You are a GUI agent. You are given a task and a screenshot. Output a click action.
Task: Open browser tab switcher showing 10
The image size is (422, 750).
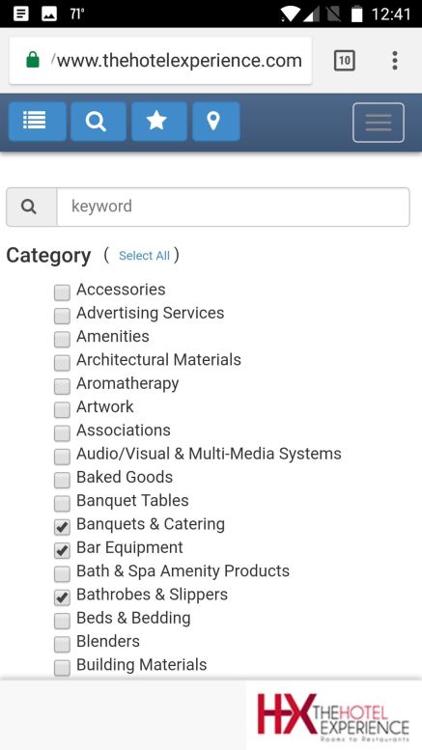(x=344, y=61)
